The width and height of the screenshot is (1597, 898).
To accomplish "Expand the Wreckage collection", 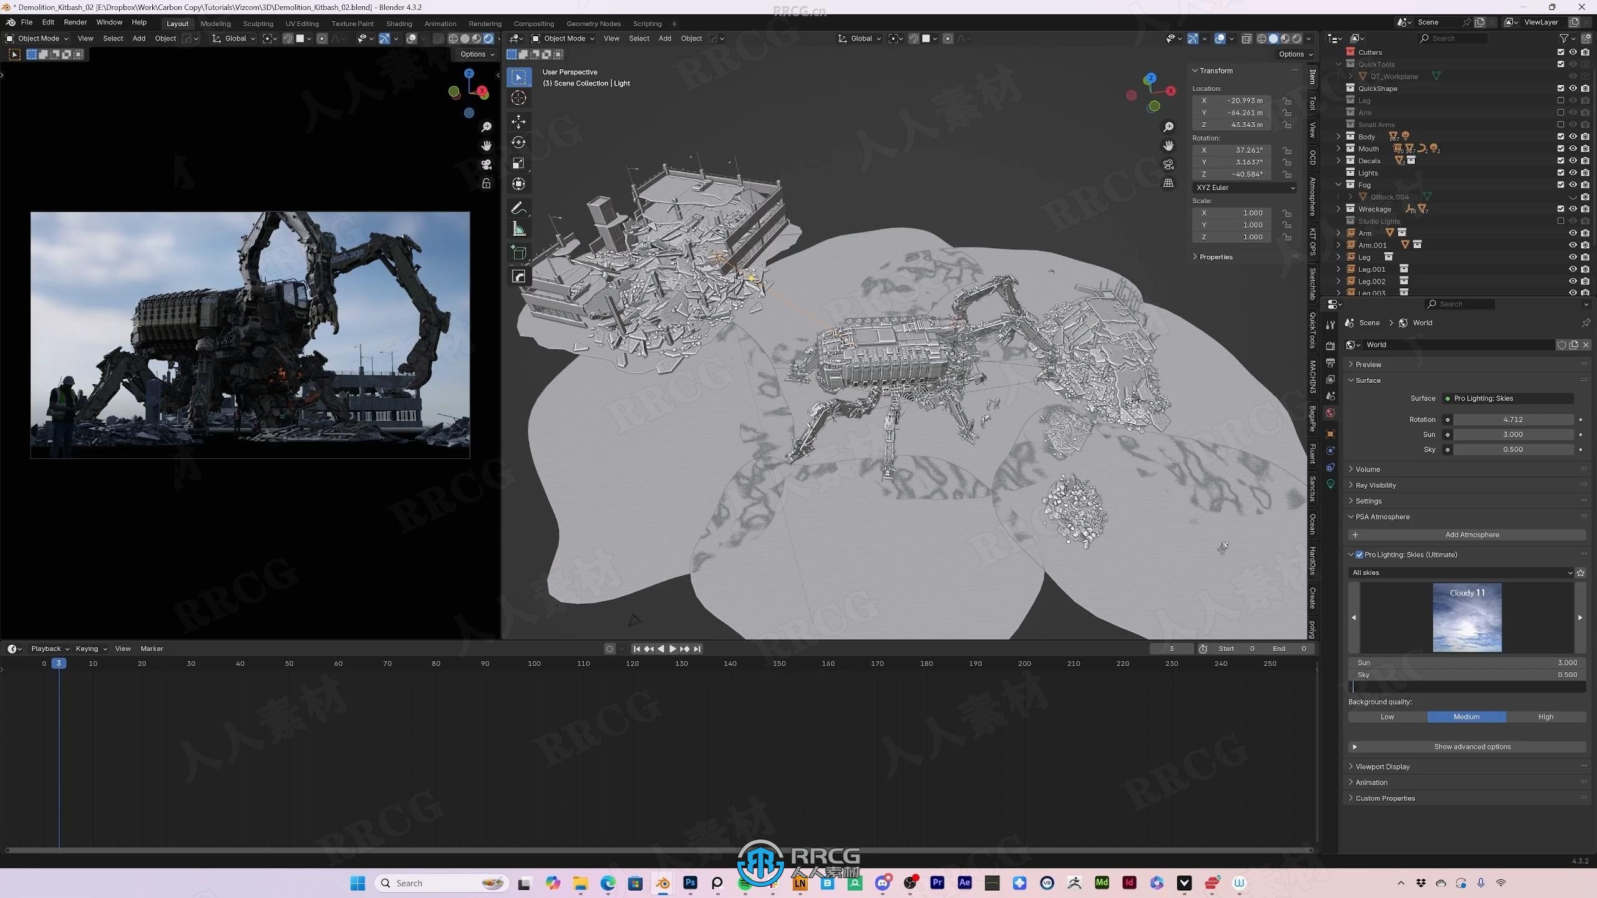I will [1338, 209].
